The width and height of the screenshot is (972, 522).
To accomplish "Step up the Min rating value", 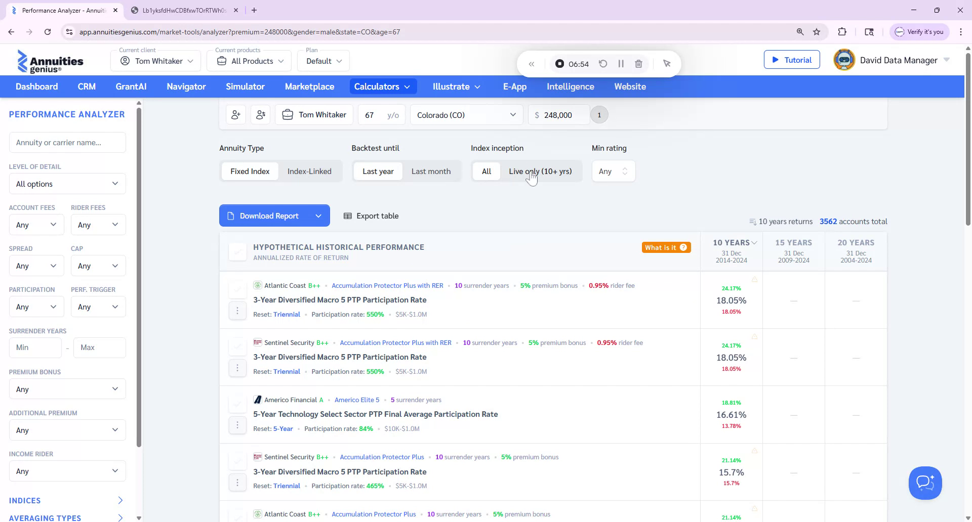I will tap(625, 168).
